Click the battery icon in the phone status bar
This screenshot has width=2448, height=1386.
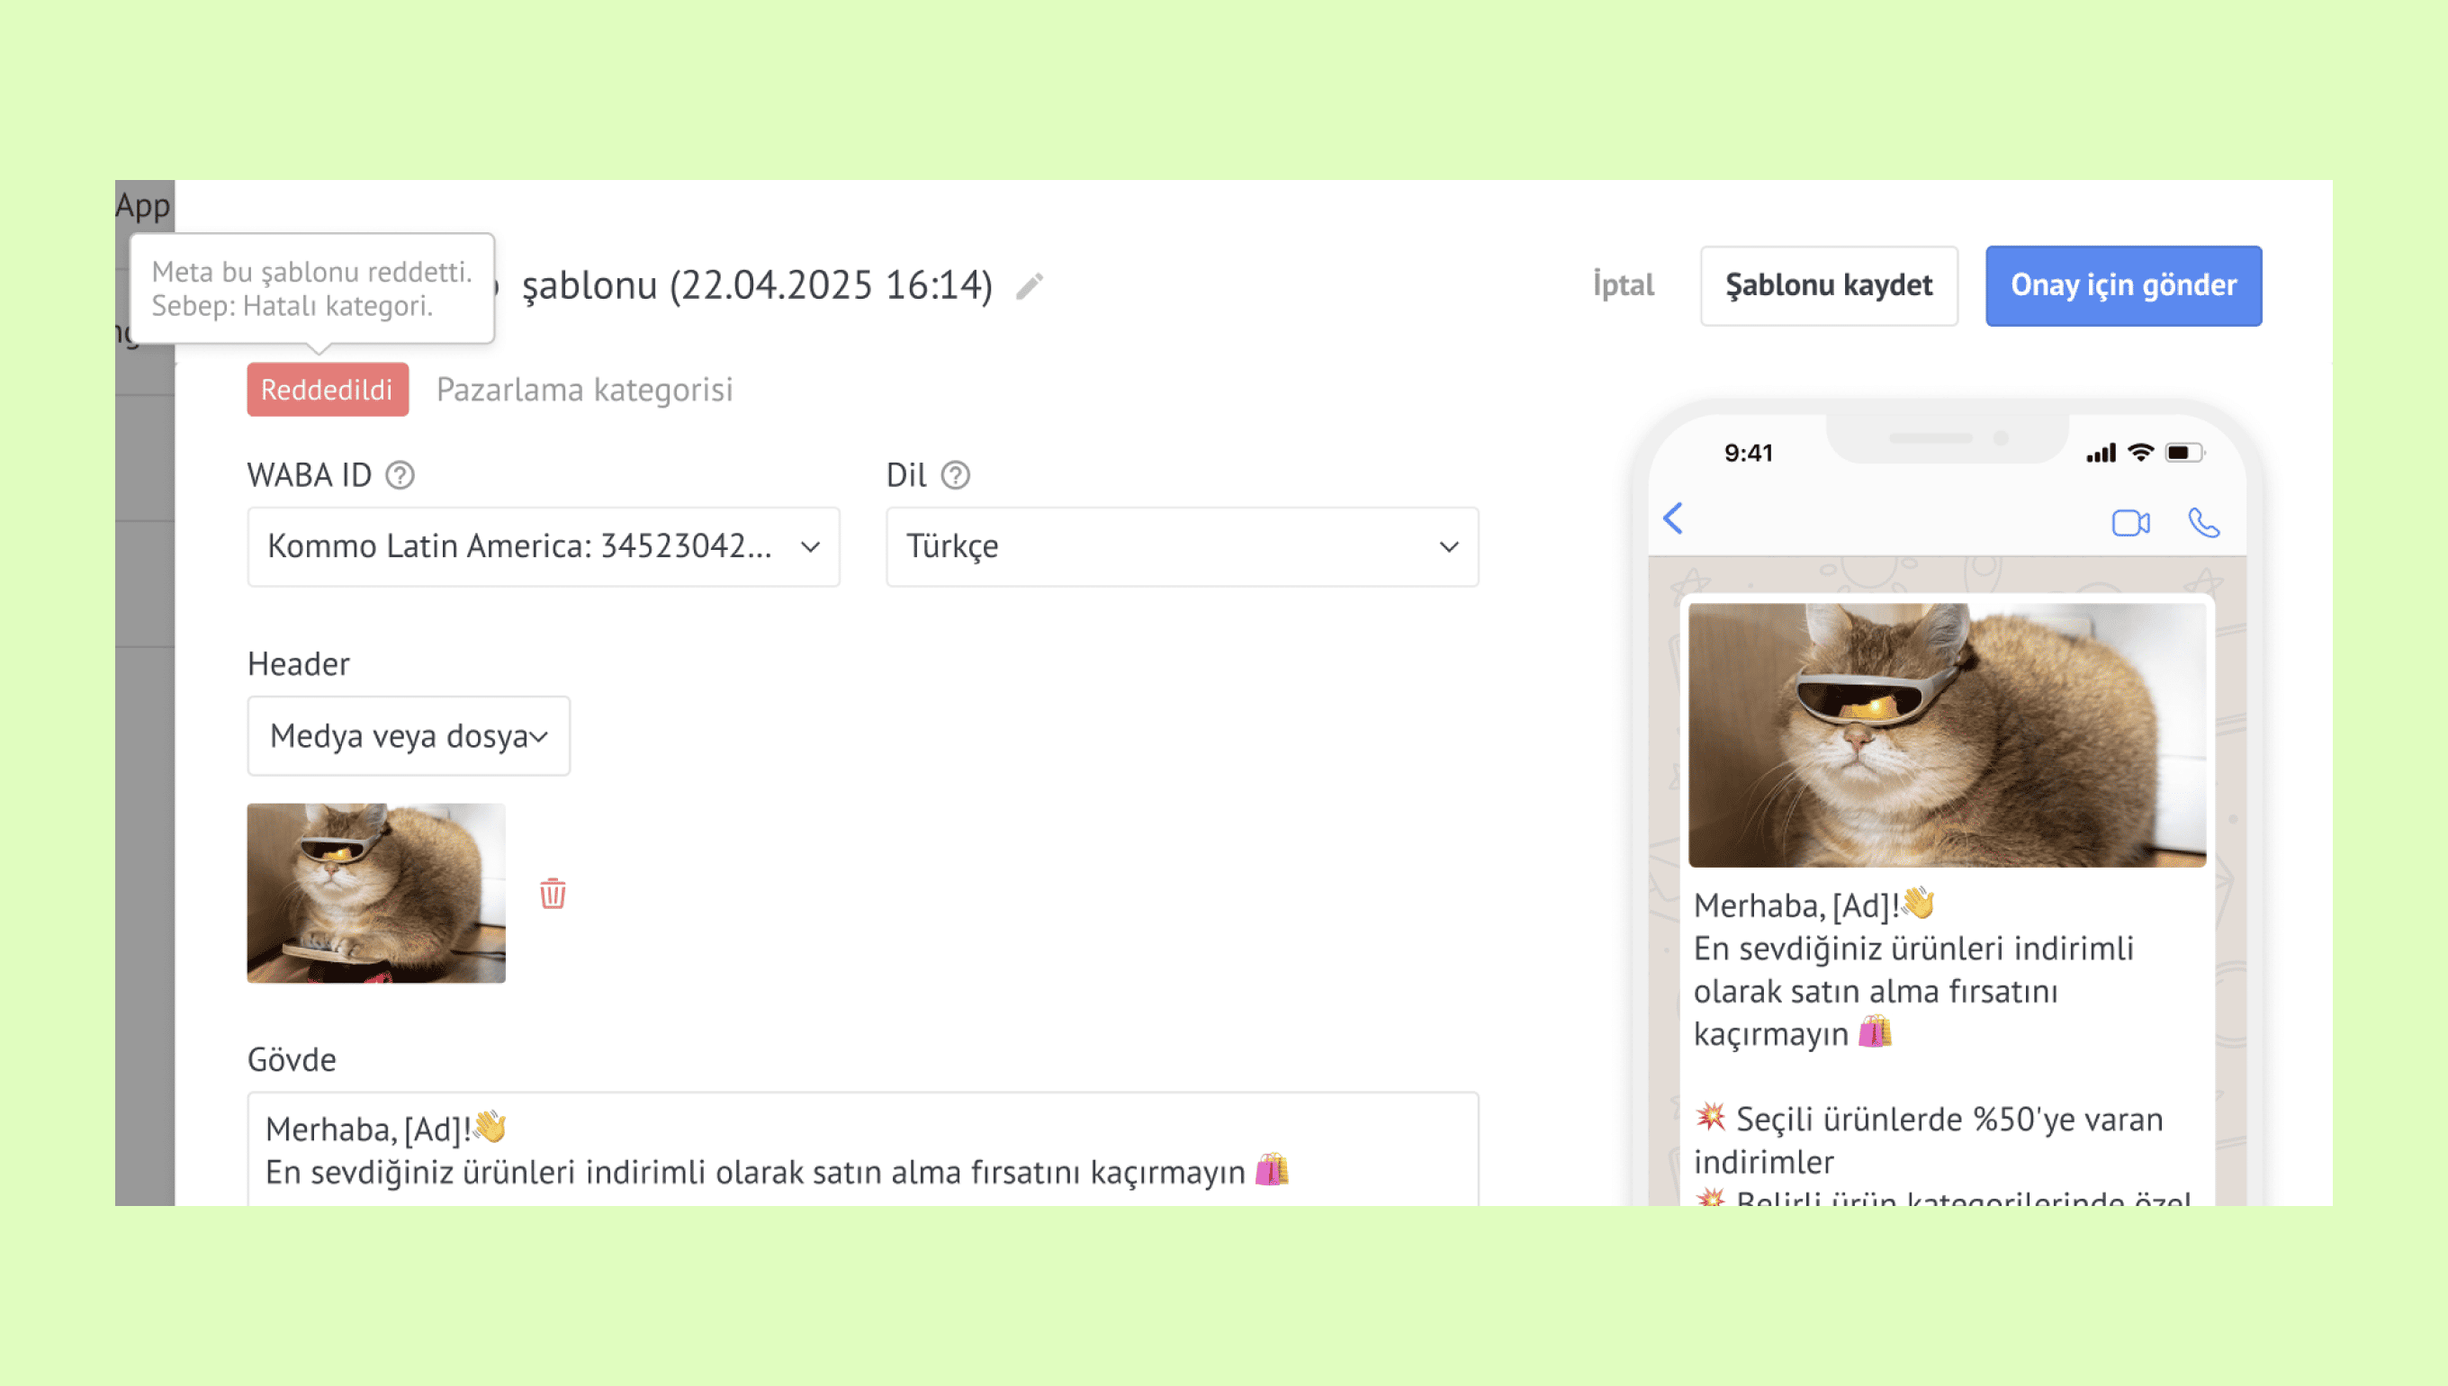click(x=2183, y=453)
